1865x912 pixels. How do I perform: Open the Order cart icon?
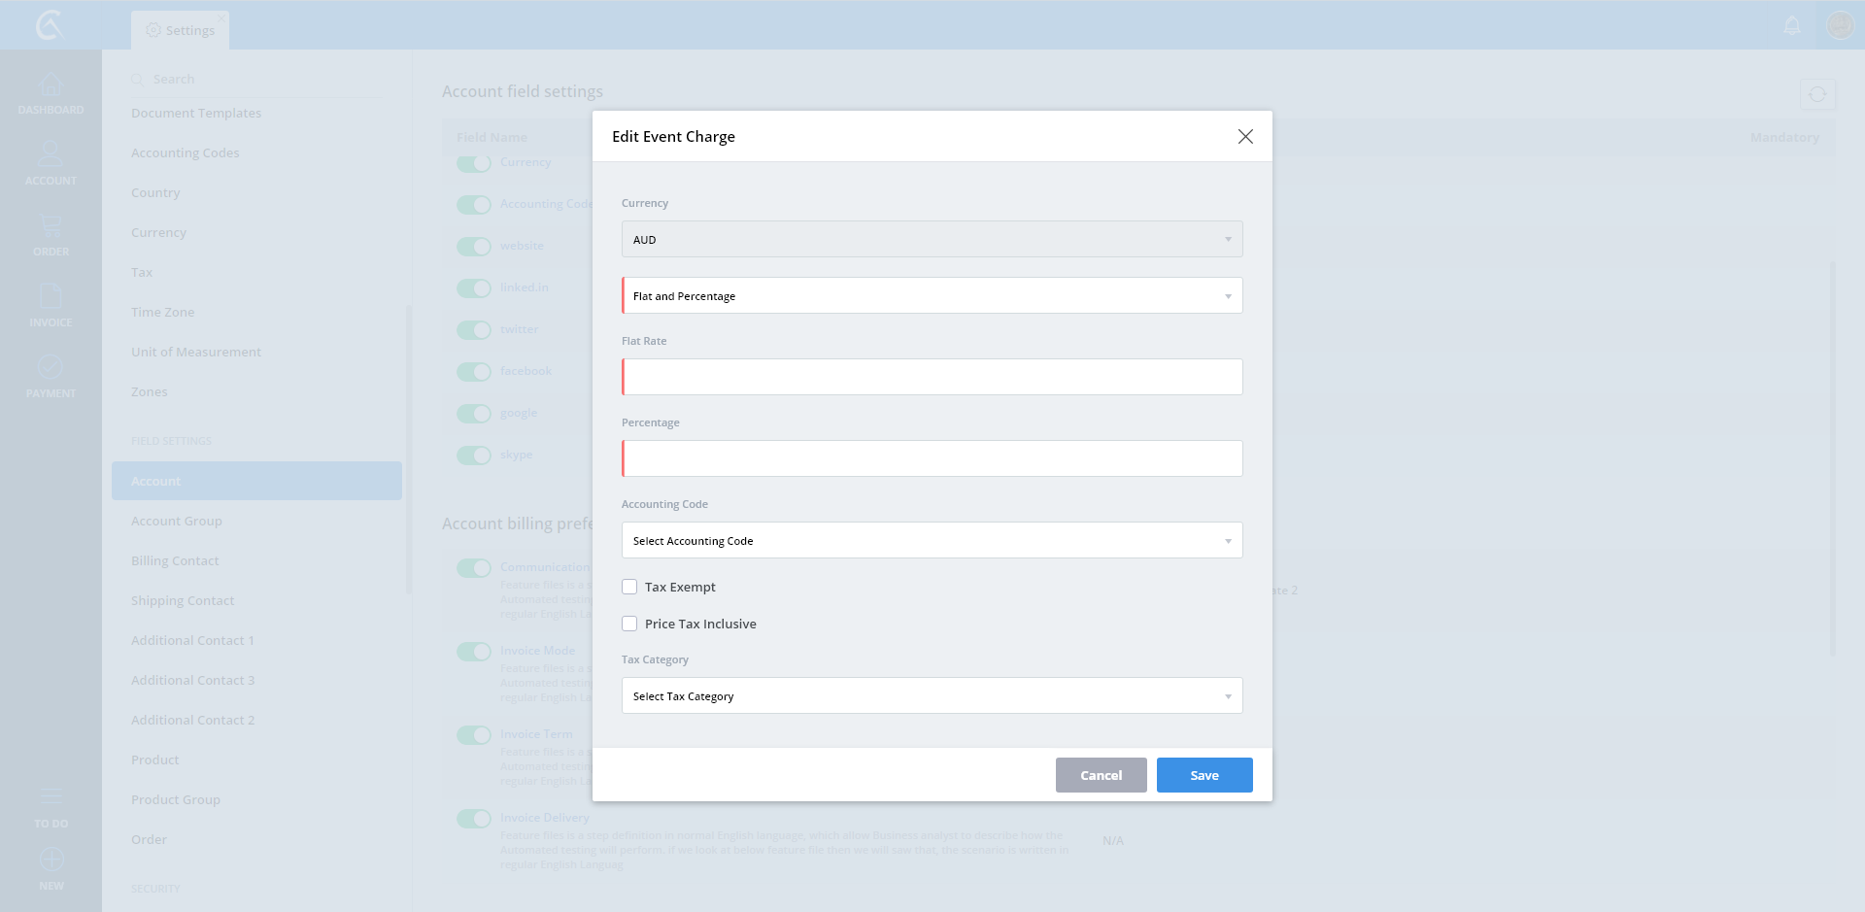point(51,226)
